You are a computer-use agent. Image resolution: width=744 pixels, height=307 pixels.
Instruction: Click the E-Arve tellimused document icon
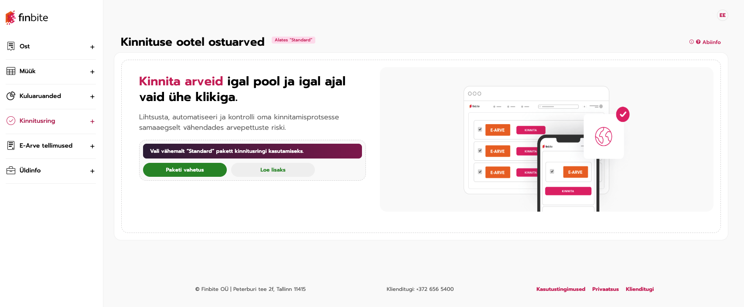coord(11,145)
